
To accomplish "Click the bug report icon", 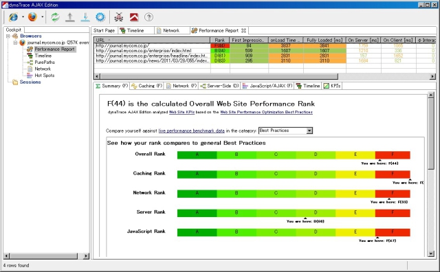I will tap(119, 17).
